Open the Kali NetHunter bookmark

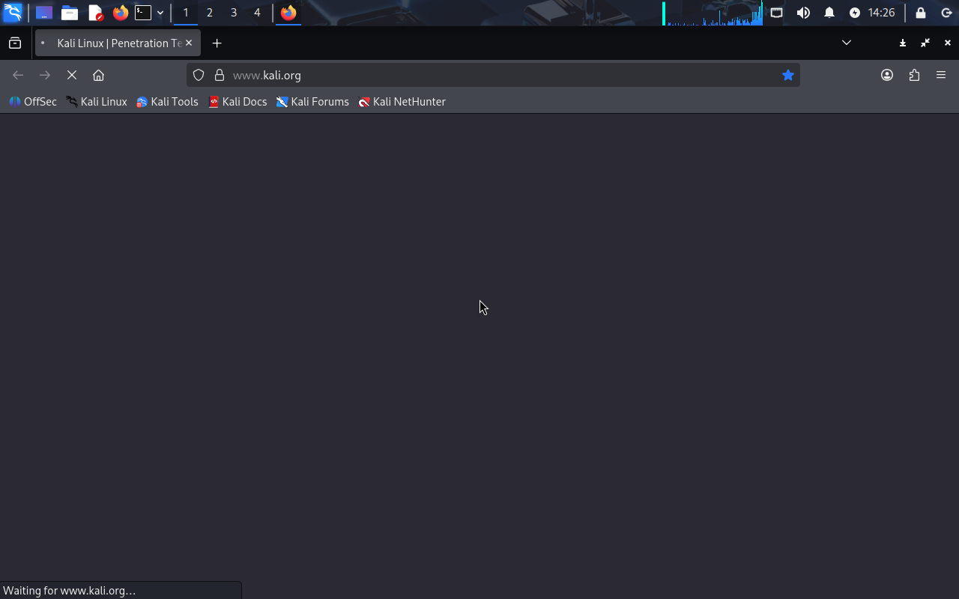click(402, 102)
